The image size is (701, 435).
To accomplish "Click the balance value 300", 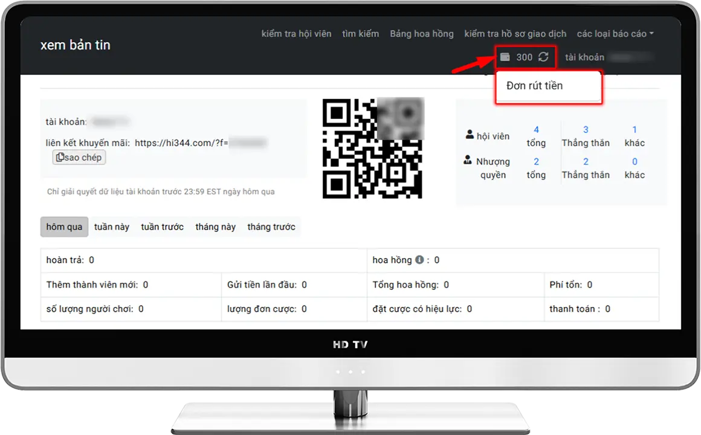I will (524, 57).
